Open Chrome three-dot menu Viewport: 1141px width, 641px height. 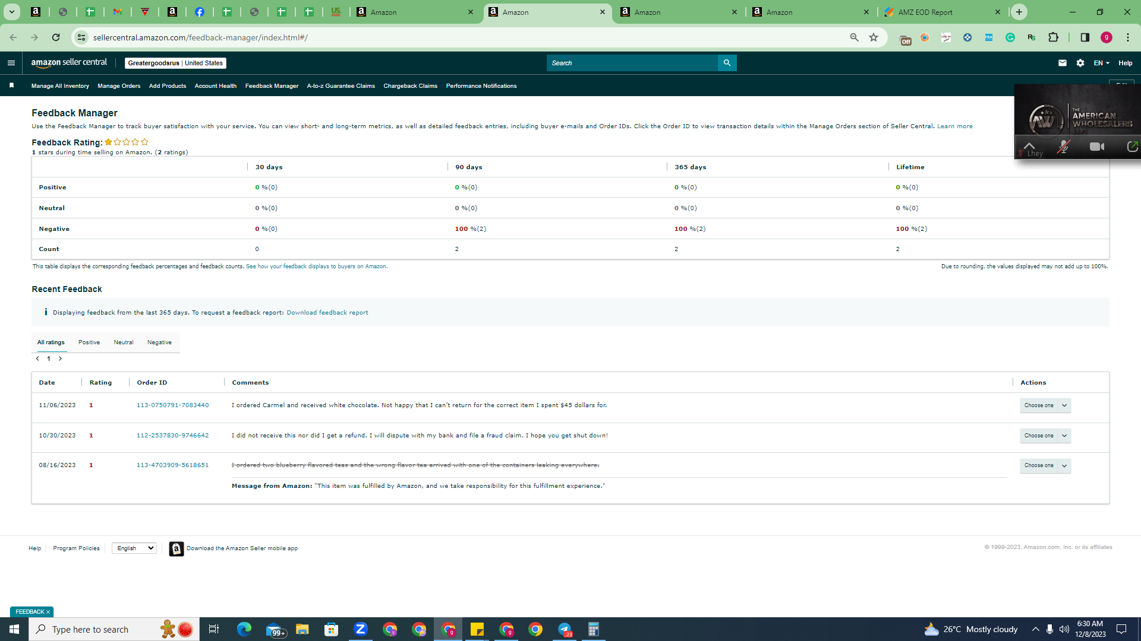1128,37
